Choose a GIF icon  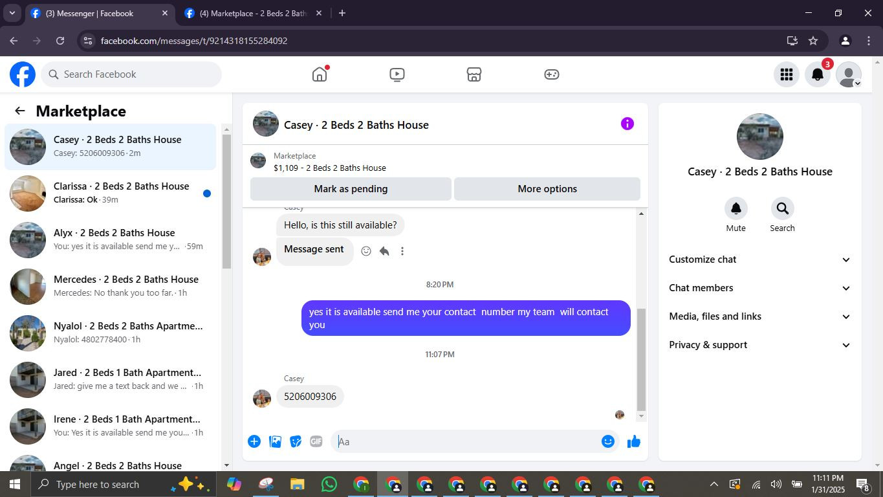click(x=316, y=441)
